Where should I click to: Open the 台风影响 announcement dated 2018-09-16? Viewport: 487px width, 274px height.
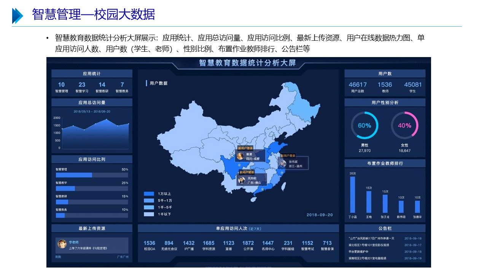tap(371, 238)
